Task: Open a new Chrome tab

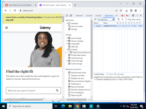Action: (x=75, y=5)
